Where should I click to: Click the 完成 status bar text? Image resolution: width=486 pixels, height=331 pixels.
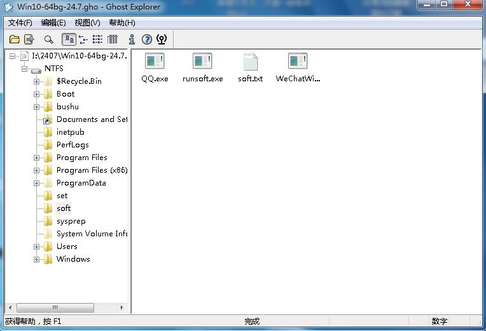click(252, 321)
